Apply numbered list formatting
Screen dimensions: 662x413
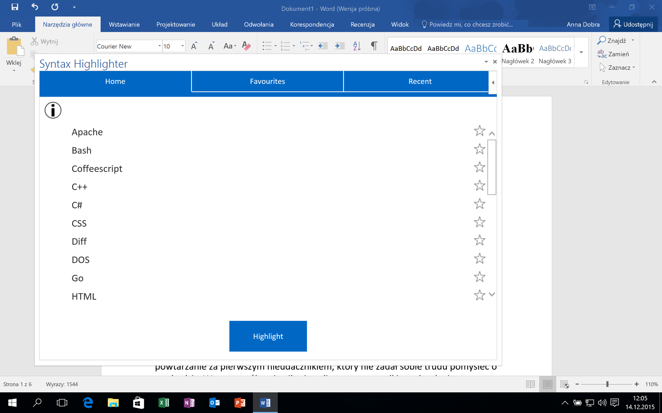285,46
